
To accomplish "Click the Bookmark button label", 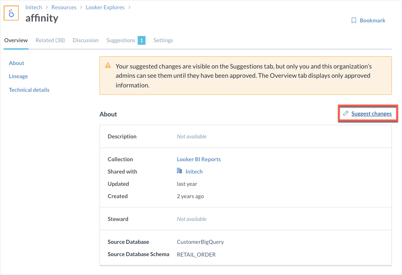I will (x=372, y=21).
